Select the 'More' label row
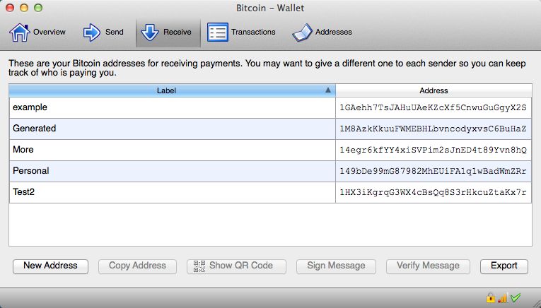The width and height of the screenshot is (541, 308). (x=172, y=150)
